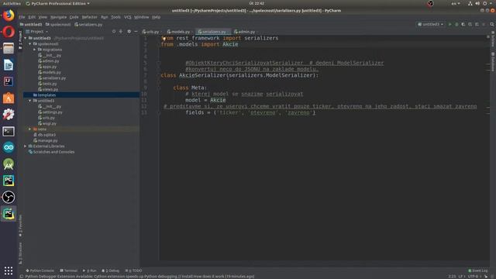Open the Refactor menu
Image resolution: width=496 pixels, height=279 pixels.
pyautogui.click(x=90, y=17)
